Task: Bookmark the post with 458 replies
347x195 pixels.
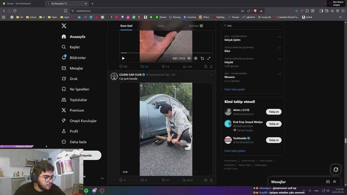Action: (206, 66)
